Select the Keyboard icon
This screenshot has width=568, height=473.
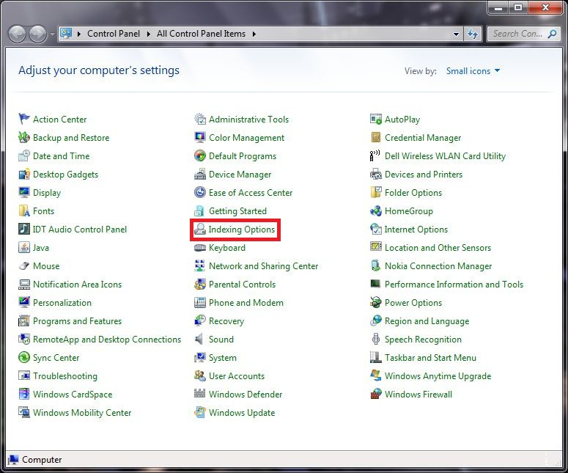click(199, 248)
